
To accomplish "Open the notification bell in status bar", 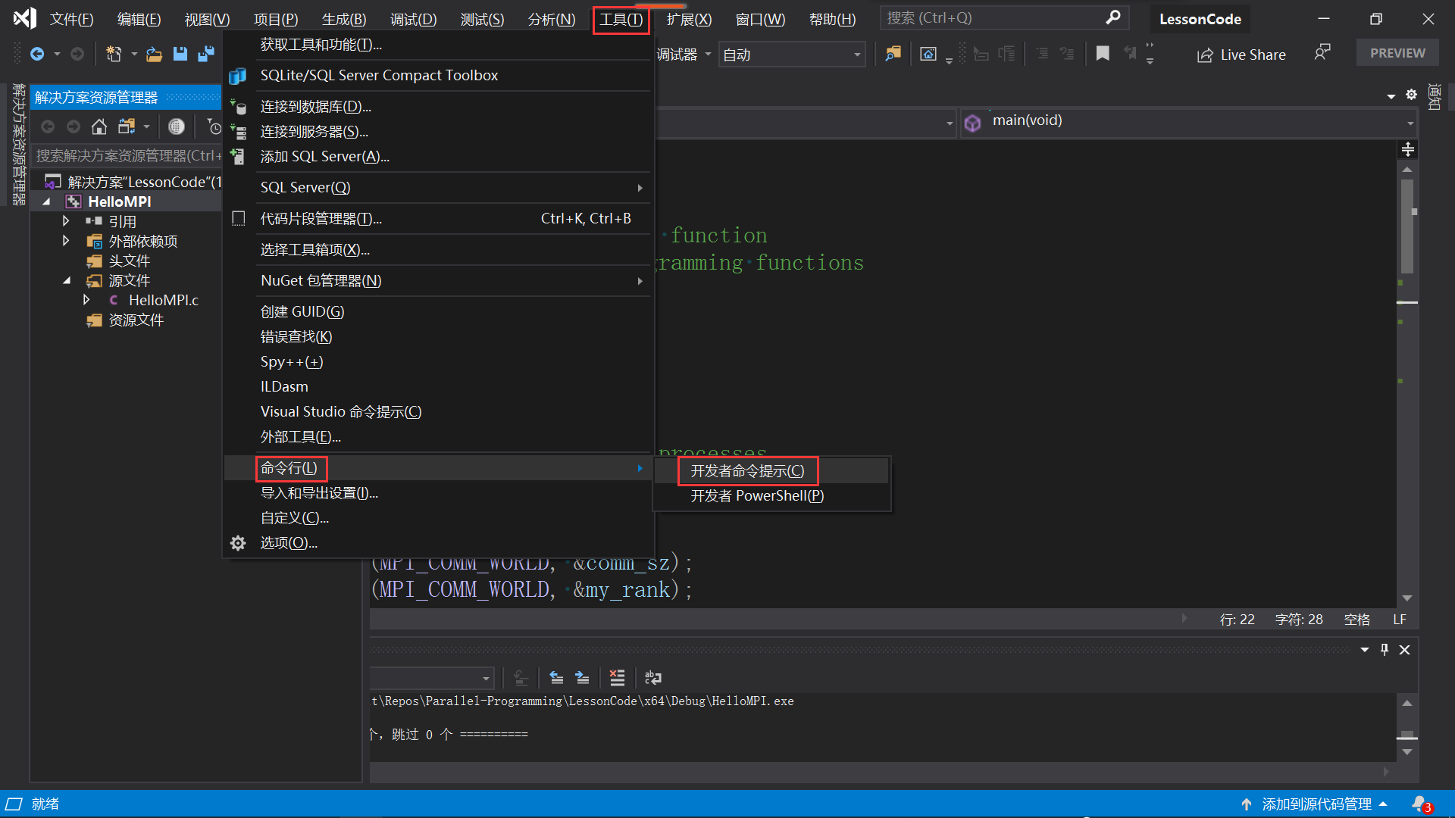I will pos(1420,804).
